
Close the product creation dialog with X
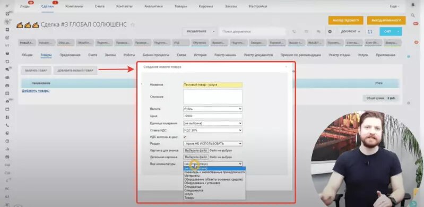[x=286, y=66]
